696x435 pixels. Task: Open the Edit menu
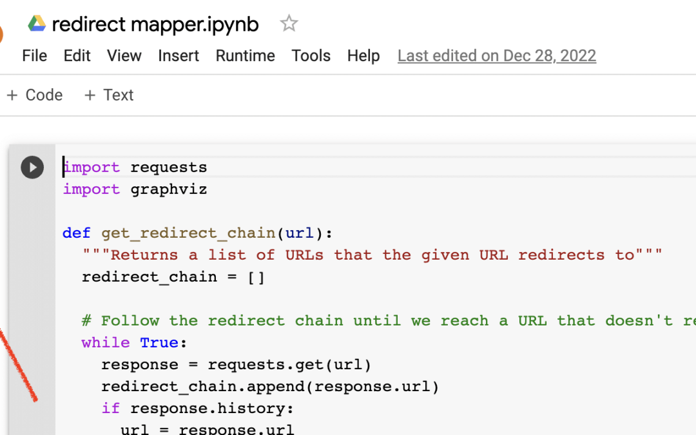77,56
